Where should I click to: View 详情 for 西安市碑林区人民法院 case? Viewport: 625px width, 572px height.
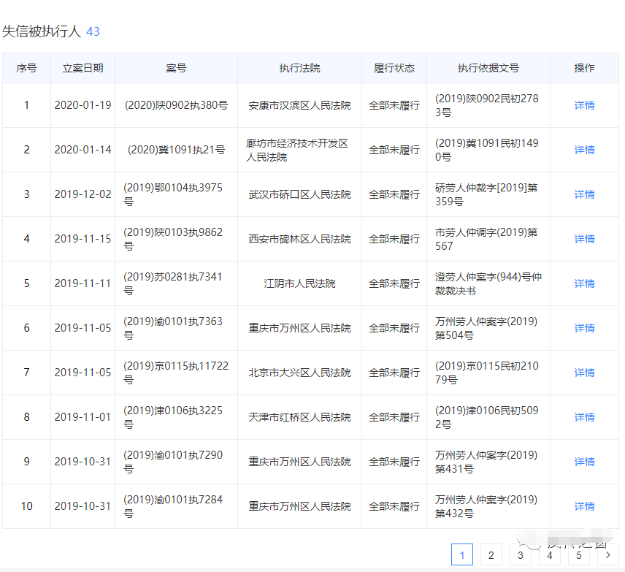click(584, 239)
